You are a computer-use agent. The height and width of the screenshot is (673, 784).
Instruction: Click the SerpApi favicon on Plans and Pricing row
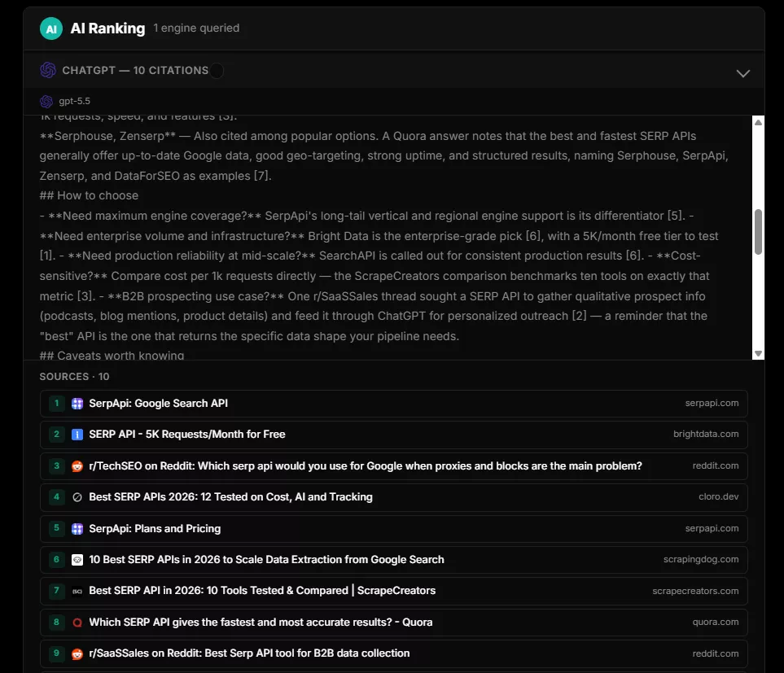tap(77, 529)
